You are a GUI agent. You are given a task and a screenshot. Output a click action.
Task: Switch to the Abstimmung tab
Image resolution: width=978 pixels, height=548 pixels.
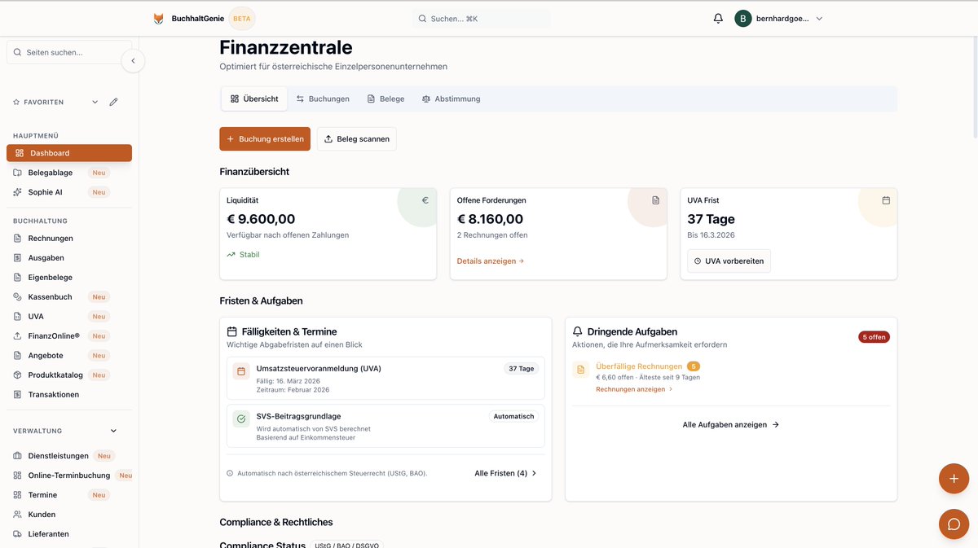[452, 99]
